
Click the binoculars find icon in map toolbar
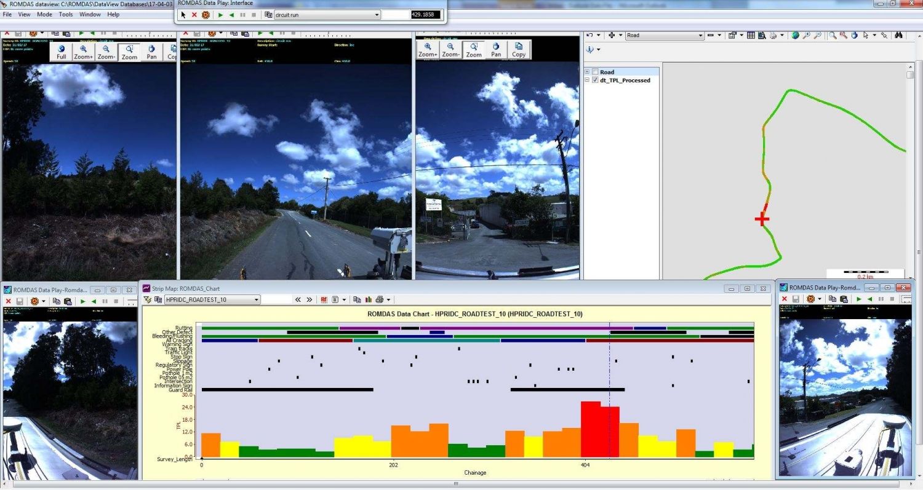898,35
